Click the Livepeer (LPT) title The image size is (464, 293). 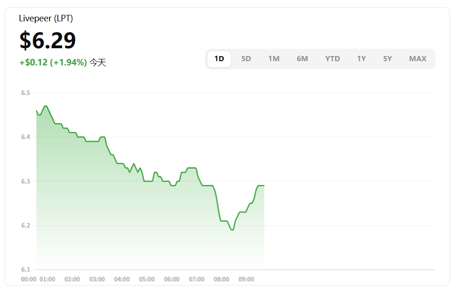coord(46,19)
